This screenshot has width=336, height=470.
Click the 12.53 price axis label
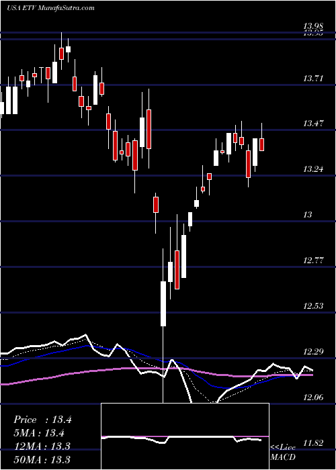click(313, 306)
